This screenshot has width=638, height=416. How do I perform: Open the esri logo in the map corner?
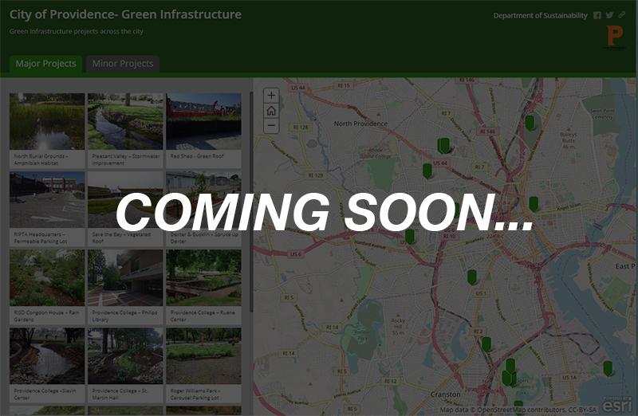617,405
